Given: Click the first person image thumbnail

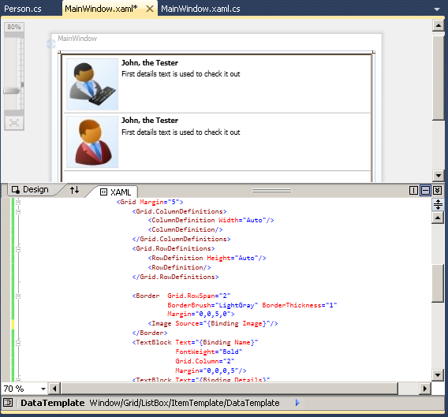Looking at the screenshot, I should 92,84.
